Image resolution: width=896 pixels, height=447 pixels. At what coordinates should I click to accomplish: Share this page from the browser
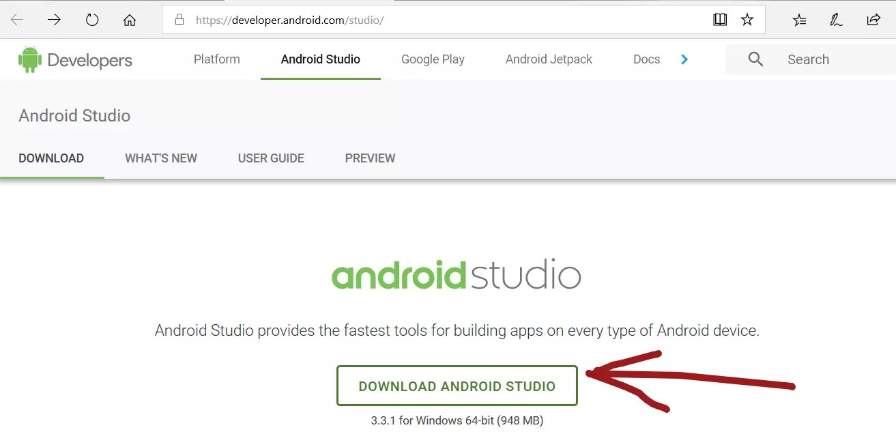873,20
